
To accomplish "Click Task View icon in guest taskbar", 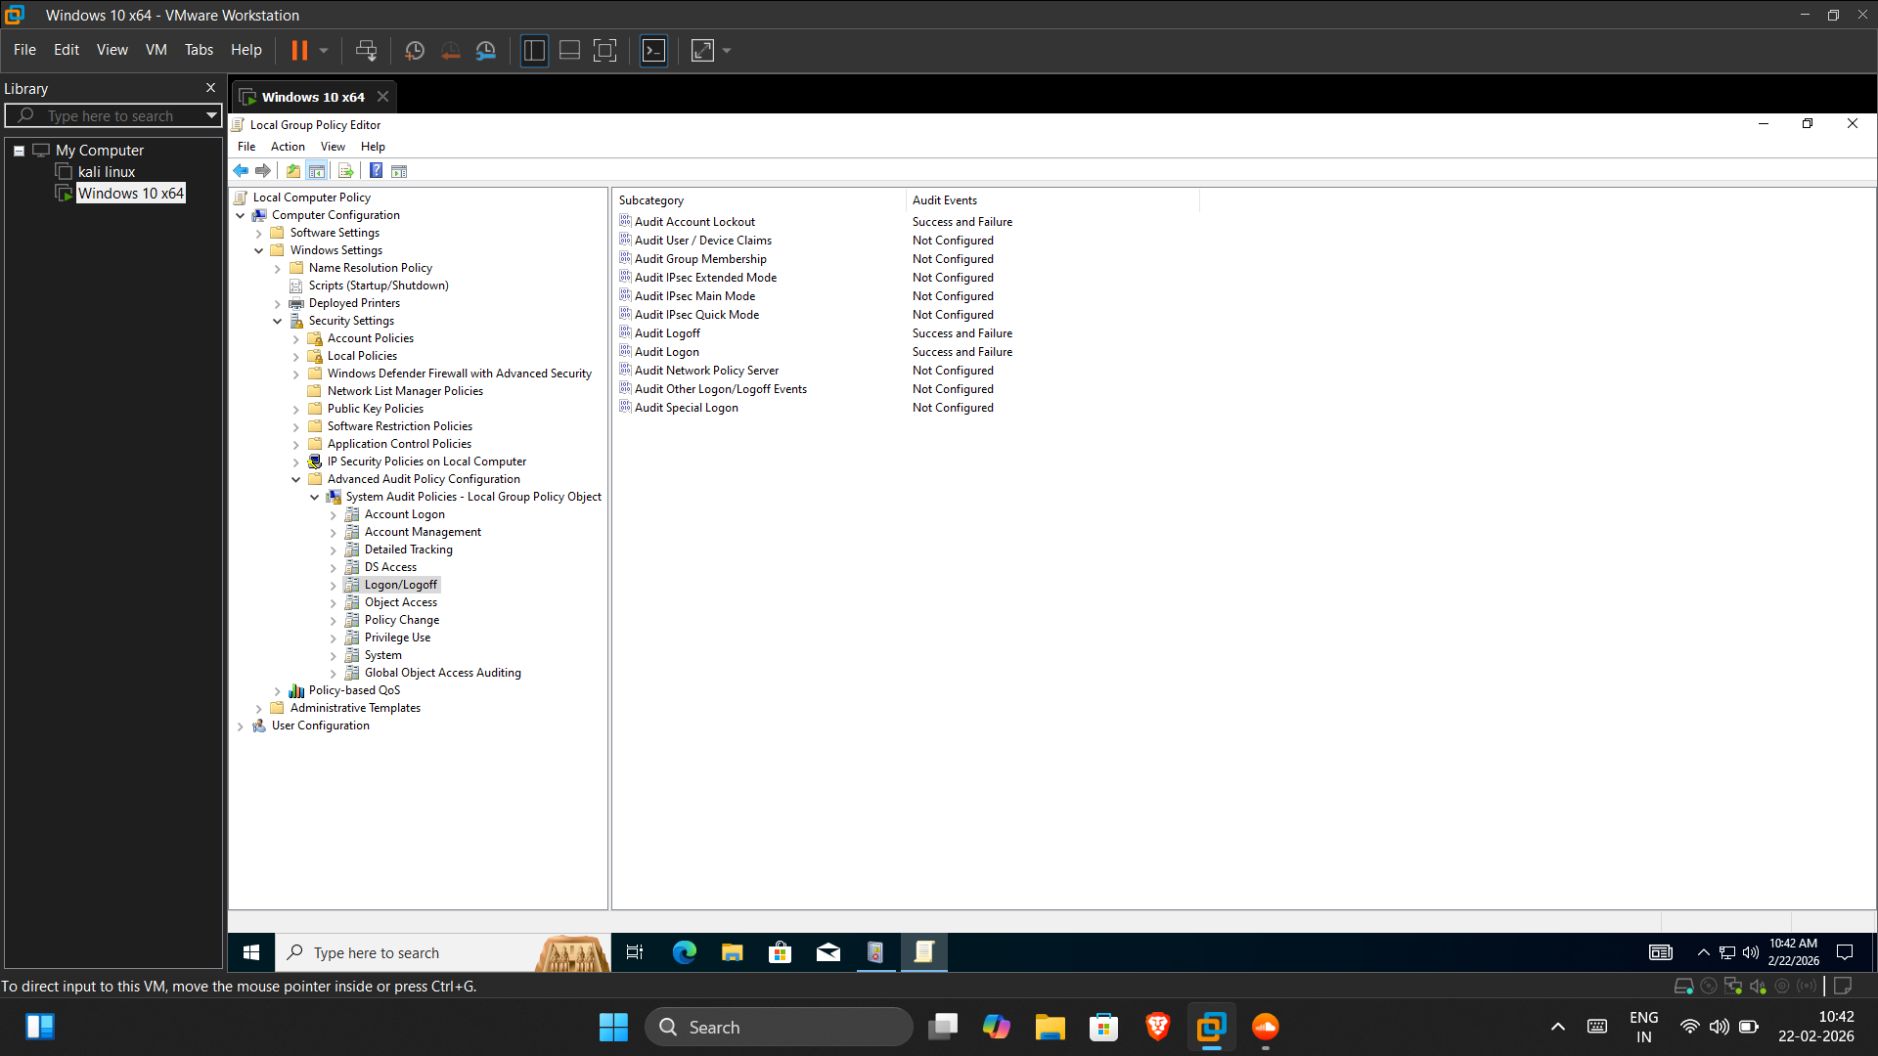I will pyautogui.click(x=635, y=952).
